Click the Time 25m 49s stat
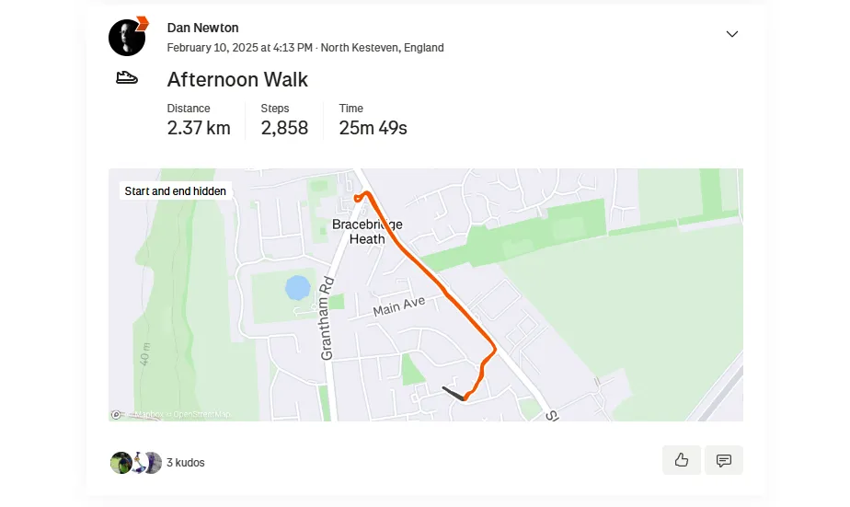 click(x=373, y=121)
